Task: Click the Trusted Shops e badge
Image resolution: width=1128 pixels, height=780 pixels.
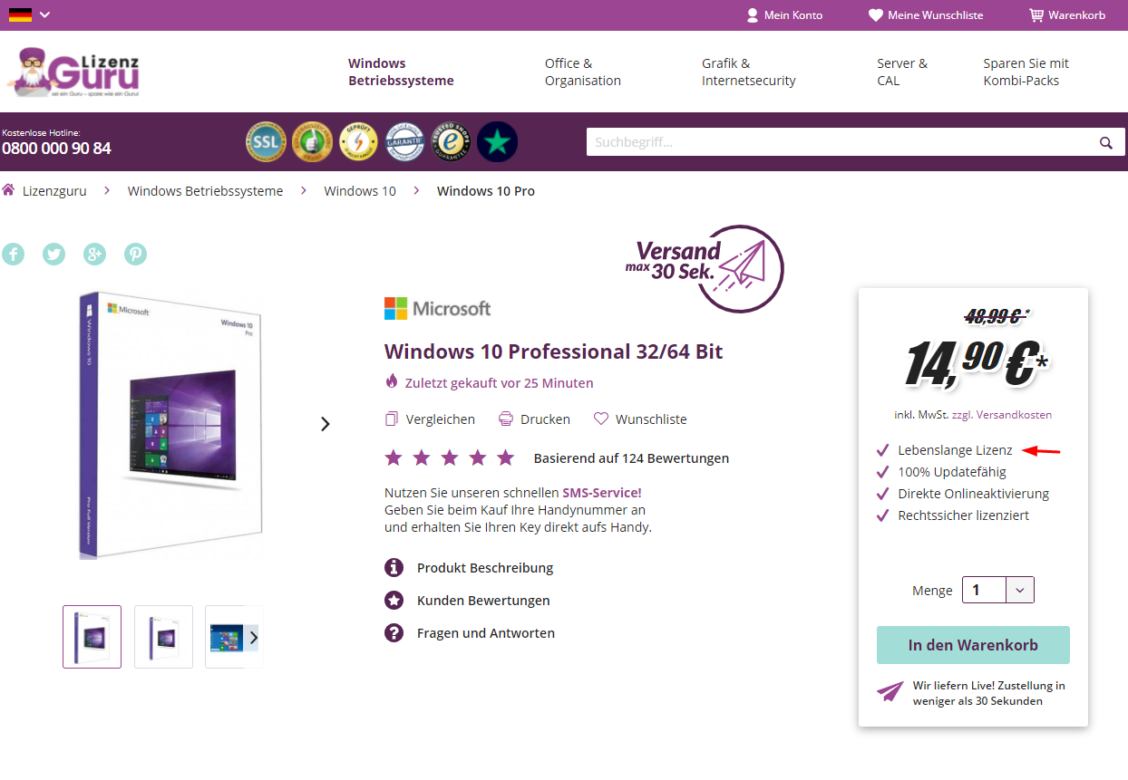Action: pyautogui.click(x=451, y=142)
